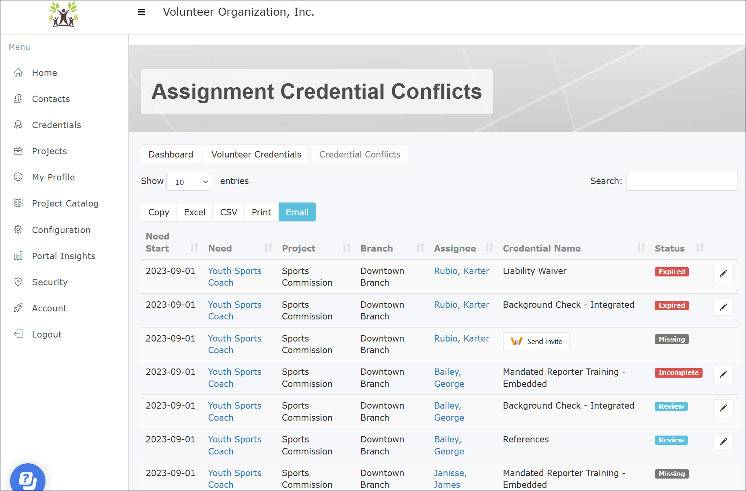Click the Credentials ribbon icon
Image resolution: width=746 pixels, height=491 pixels.
pyautogui.click(x=18, y=125)
